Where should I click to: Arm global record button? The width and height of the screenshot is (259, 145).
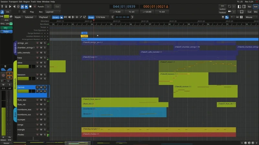point(35,6)
